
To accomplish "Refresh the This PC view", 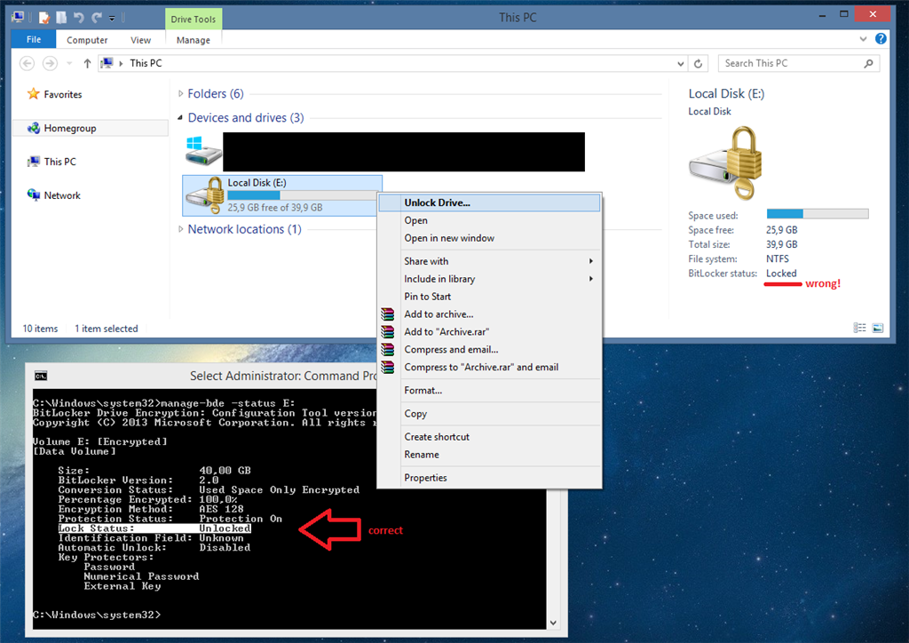I will point(698,64).
